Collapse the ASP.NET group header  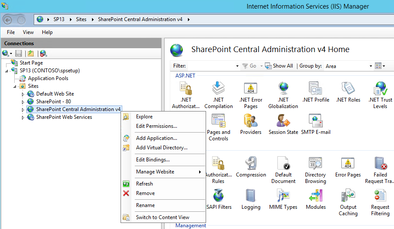pyautogui.click(x=185, y=76)
